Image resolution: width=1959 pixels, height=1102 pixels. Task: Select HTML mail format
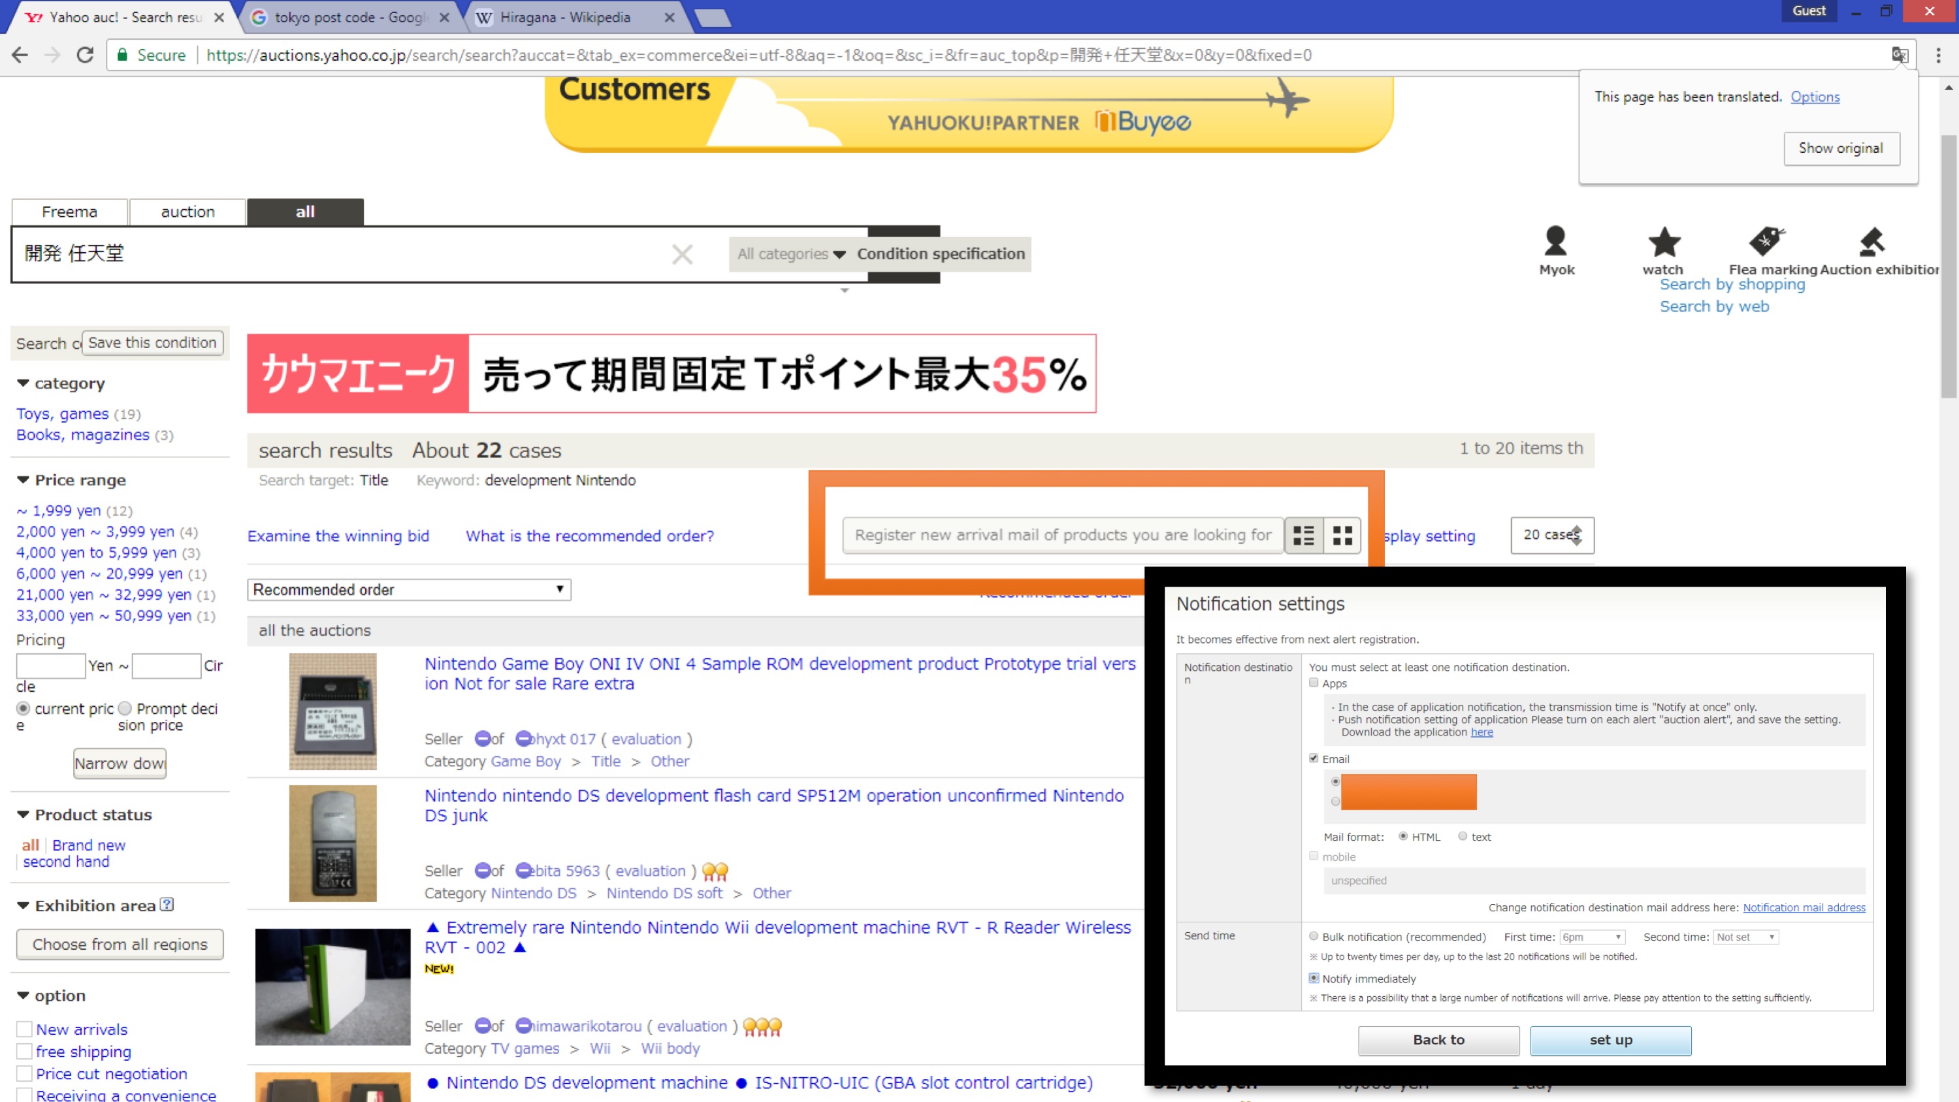tap(1403, 836)
